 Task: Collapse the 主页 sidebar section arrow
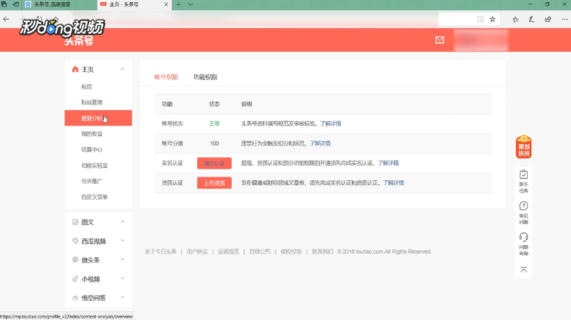point(123,69)
